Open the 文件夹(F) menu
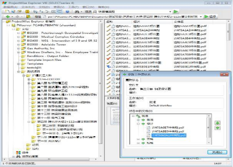 (x=28, y=7)
